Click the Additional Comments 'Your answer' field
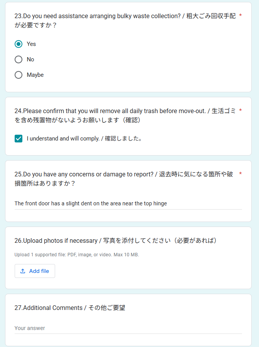The height and width of the screenshot is (347, 259). pos(128,328)
